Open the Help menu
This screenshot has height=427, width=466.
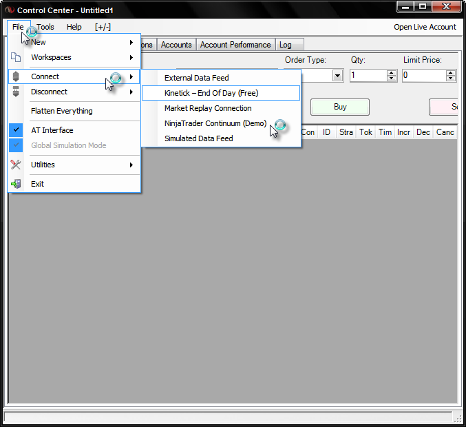(x=74, y=27)
